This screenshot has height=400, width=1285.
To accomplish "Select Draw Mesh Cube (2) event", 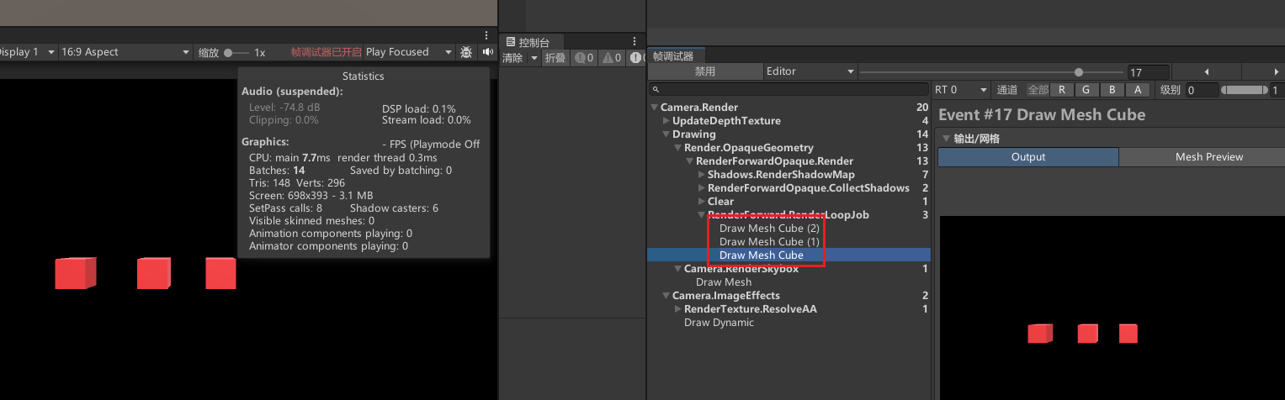I will (768, 229).
